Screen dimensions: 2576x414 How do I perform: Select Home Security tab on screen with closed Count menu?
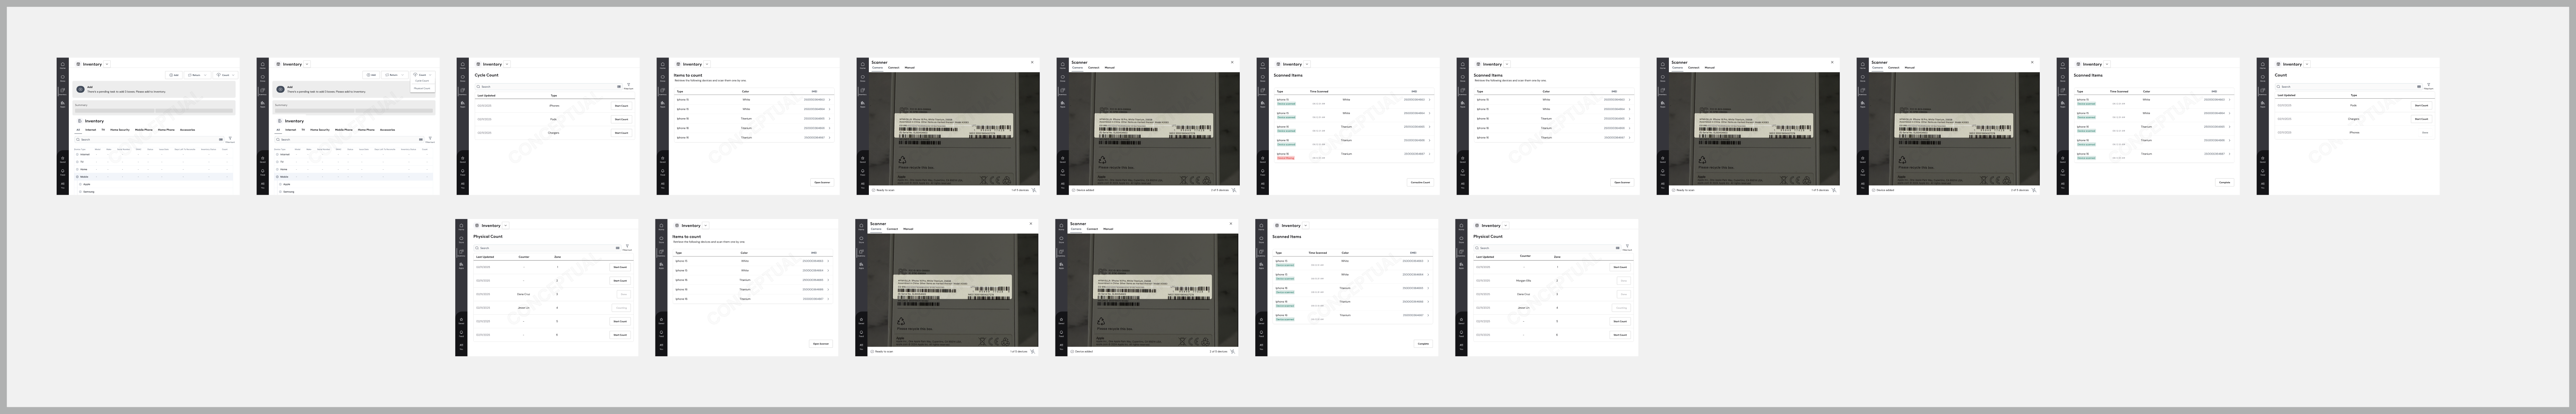pyautogui.click(x=120, y=130)
